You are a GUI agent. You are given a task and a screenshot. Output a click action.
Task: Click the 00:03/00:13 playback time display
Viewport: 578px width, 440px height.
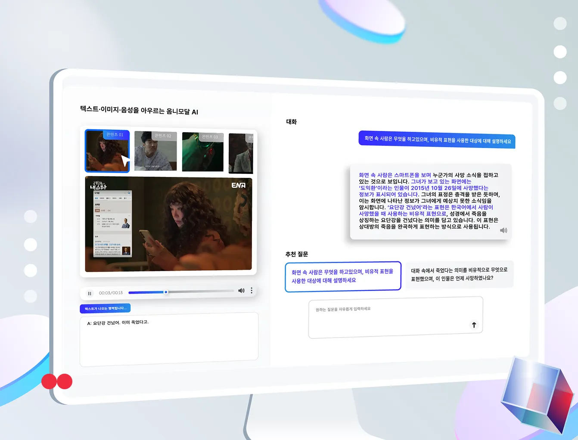click(111, 293)
